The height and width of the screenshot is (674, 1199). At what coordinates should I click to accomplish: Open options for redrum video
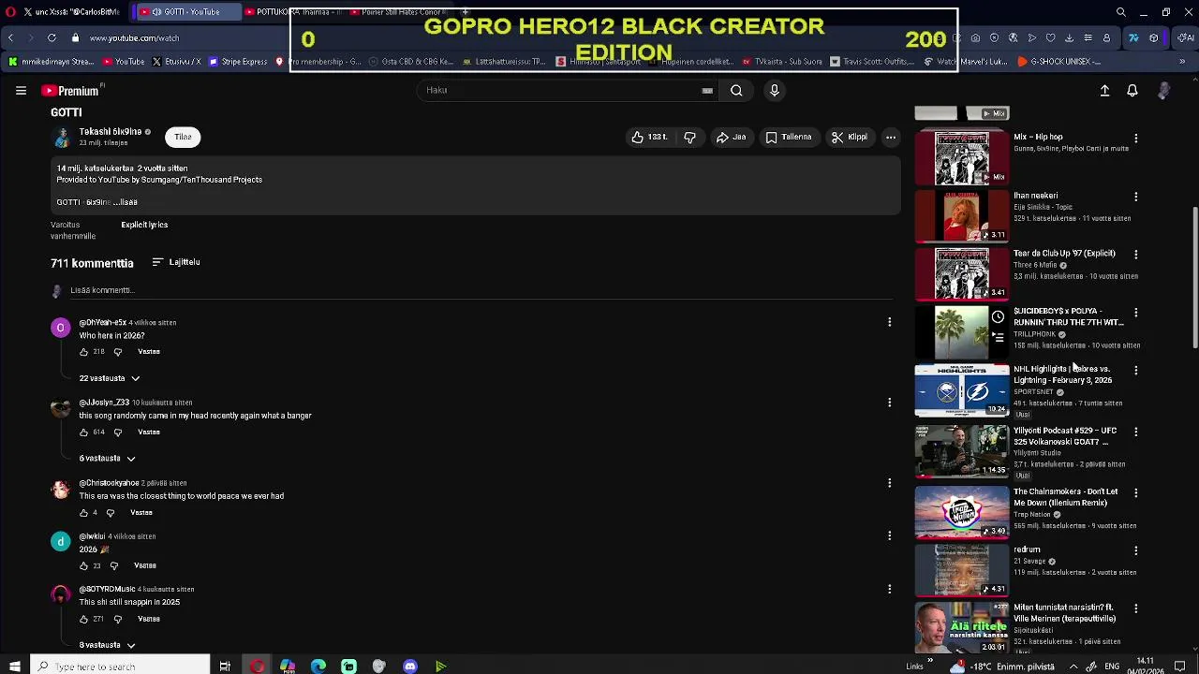point(1135,550)
